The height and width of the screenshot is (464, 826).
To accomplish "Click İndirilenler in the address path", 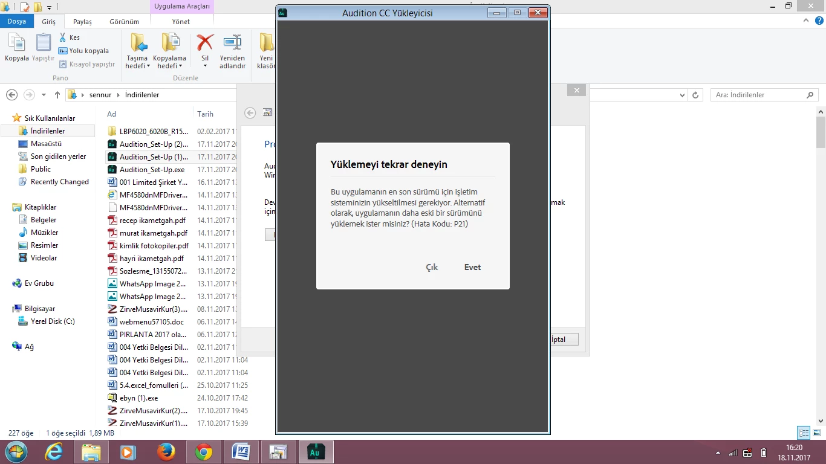I will click(x=142, y=95).
